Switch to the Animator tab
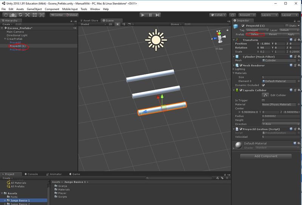 tap(54, 174)
